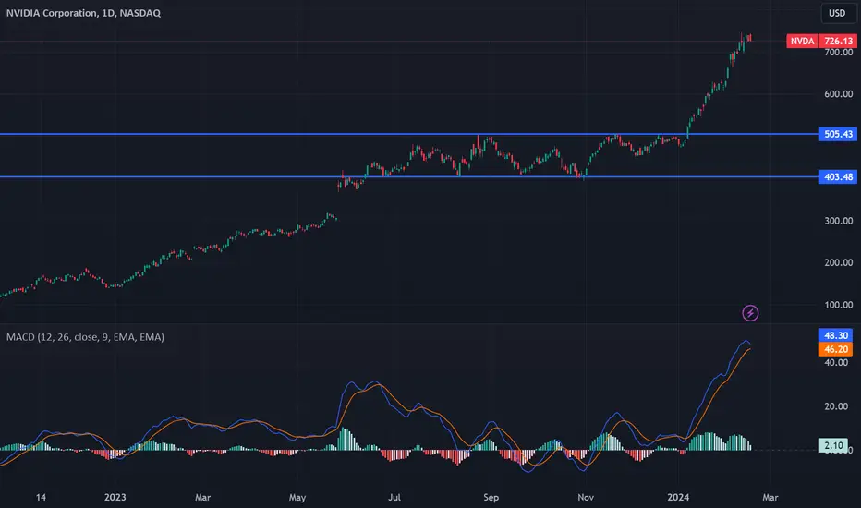Click the 14 date axis label
861x508 pixels.
pyautogui.click(x=41, y=497)
